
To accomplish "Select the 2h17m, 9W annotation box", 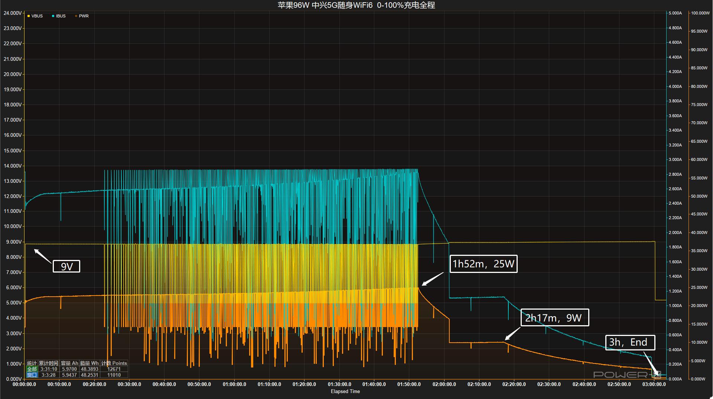I will 554,317.
